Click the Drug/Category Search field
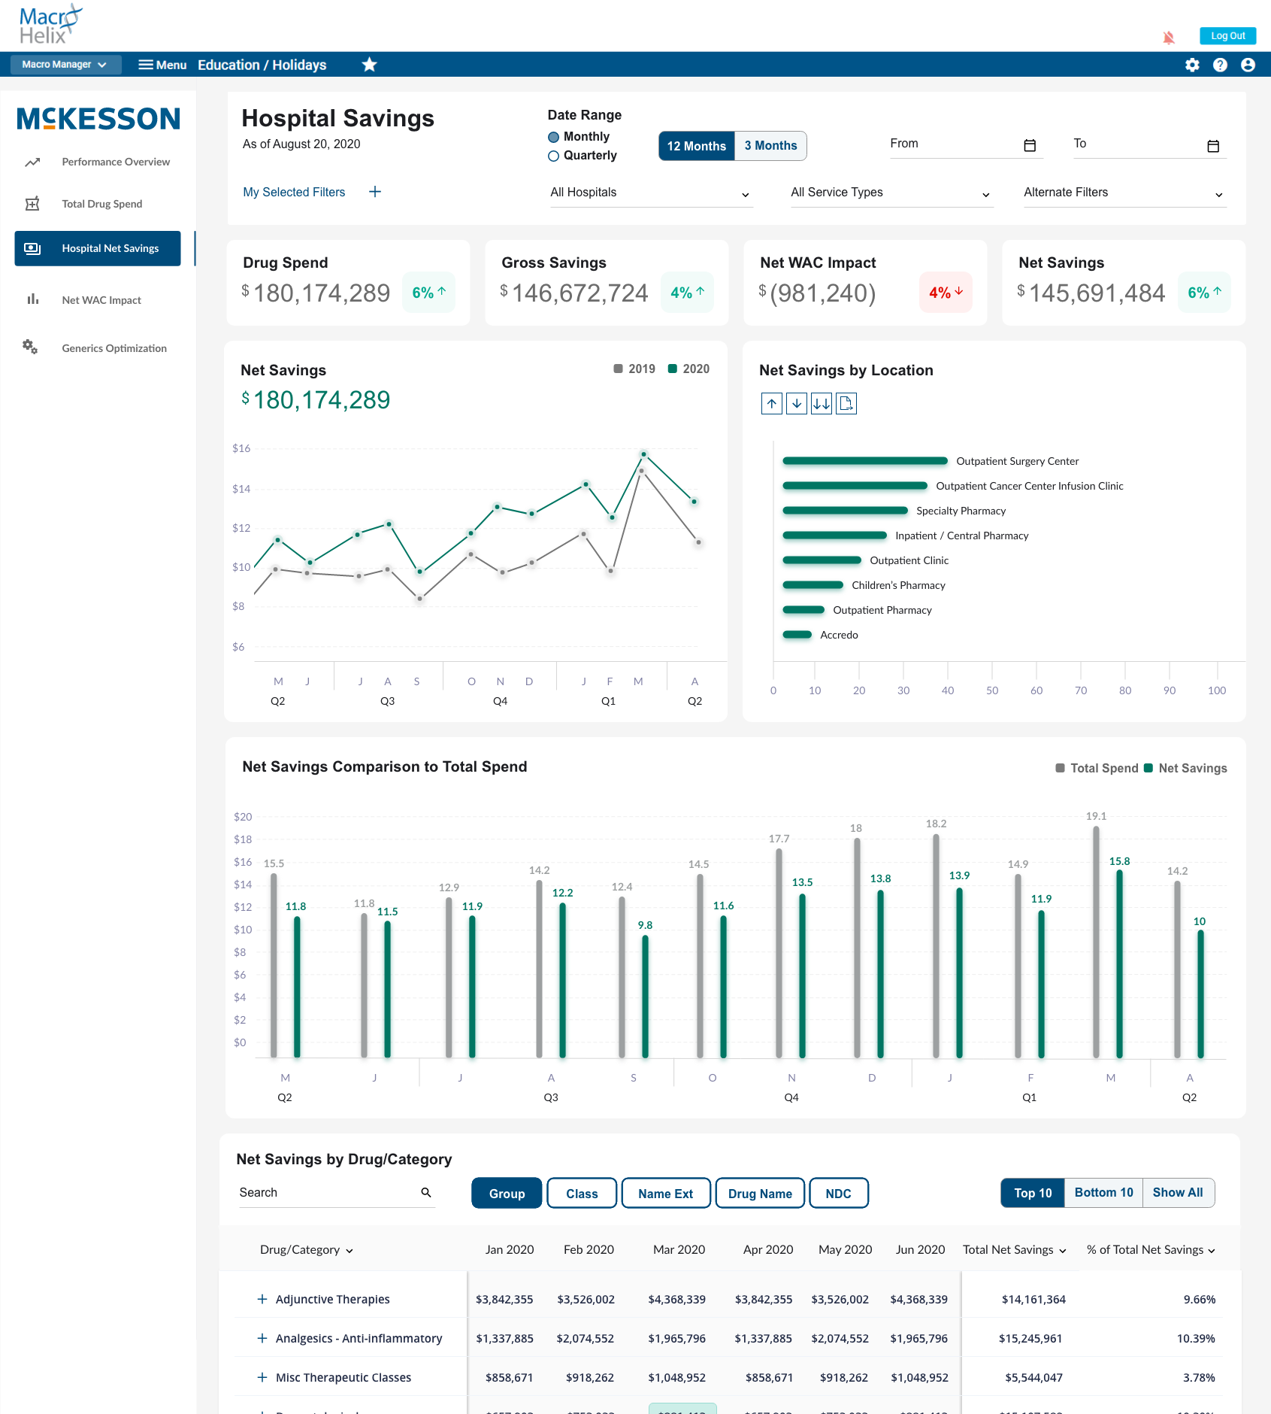Screen dimensions: 1271x1414 pos(337,1193)
